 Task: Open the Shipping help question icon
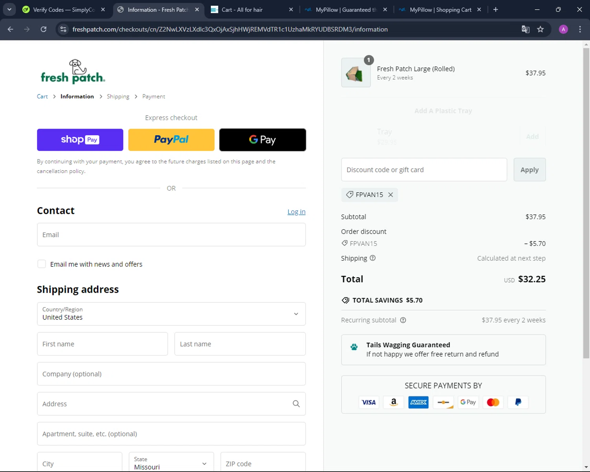click(x=372, y=258)
